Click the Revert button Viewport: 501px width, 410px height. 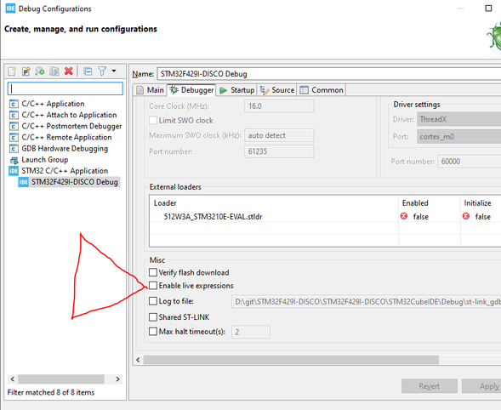[x=429, y=386]
